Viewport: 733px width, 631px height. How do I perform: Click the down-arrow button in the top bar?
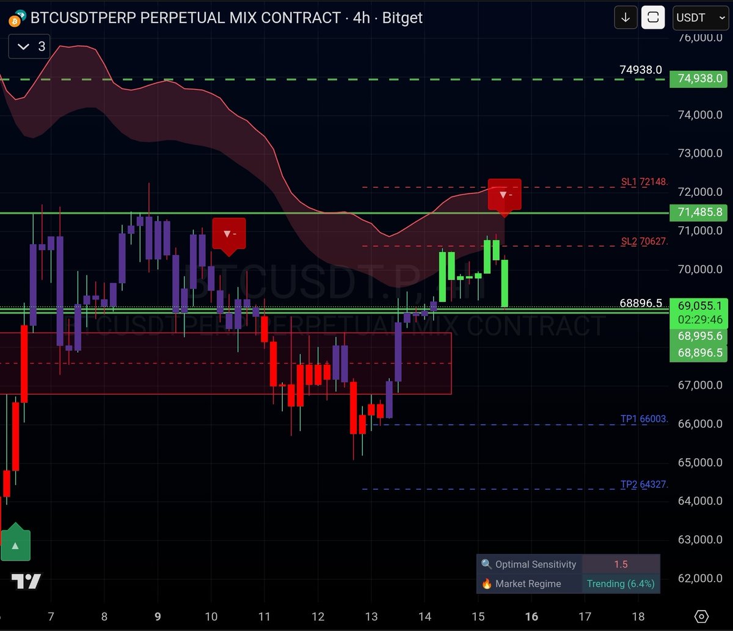pos(625,18)
